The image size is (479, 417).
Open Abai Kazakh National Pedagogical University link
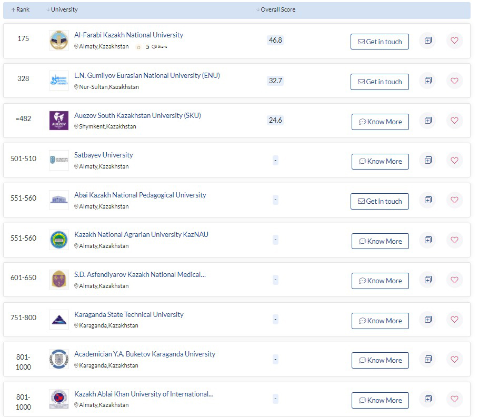(x=140, y=195)
